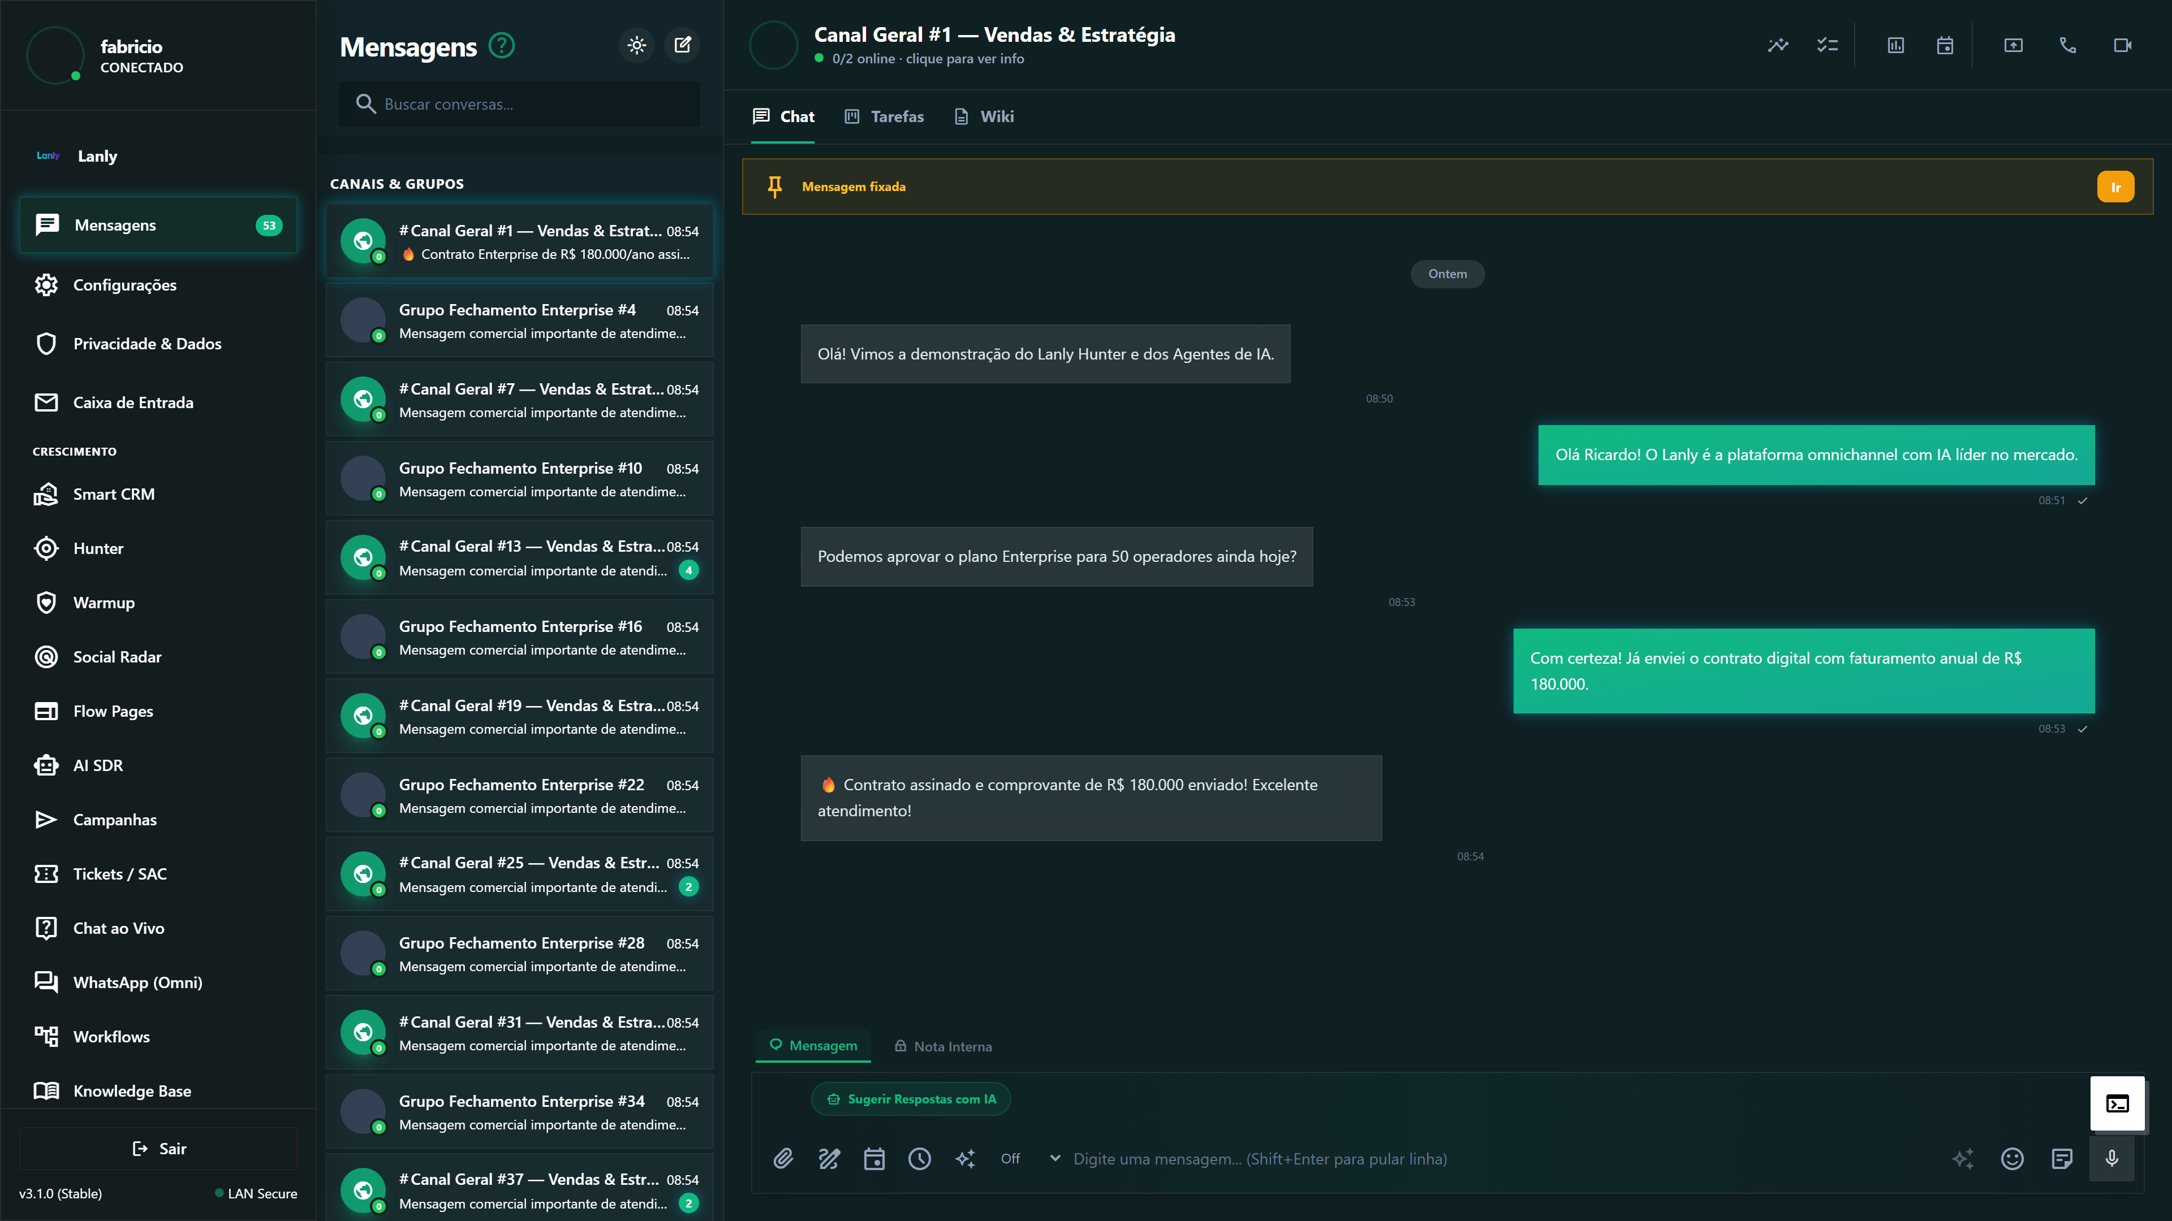This screenshot has height=1221, width=2172.
Task: Open Smart CRM in the sidebar
Action: point(158,495)
